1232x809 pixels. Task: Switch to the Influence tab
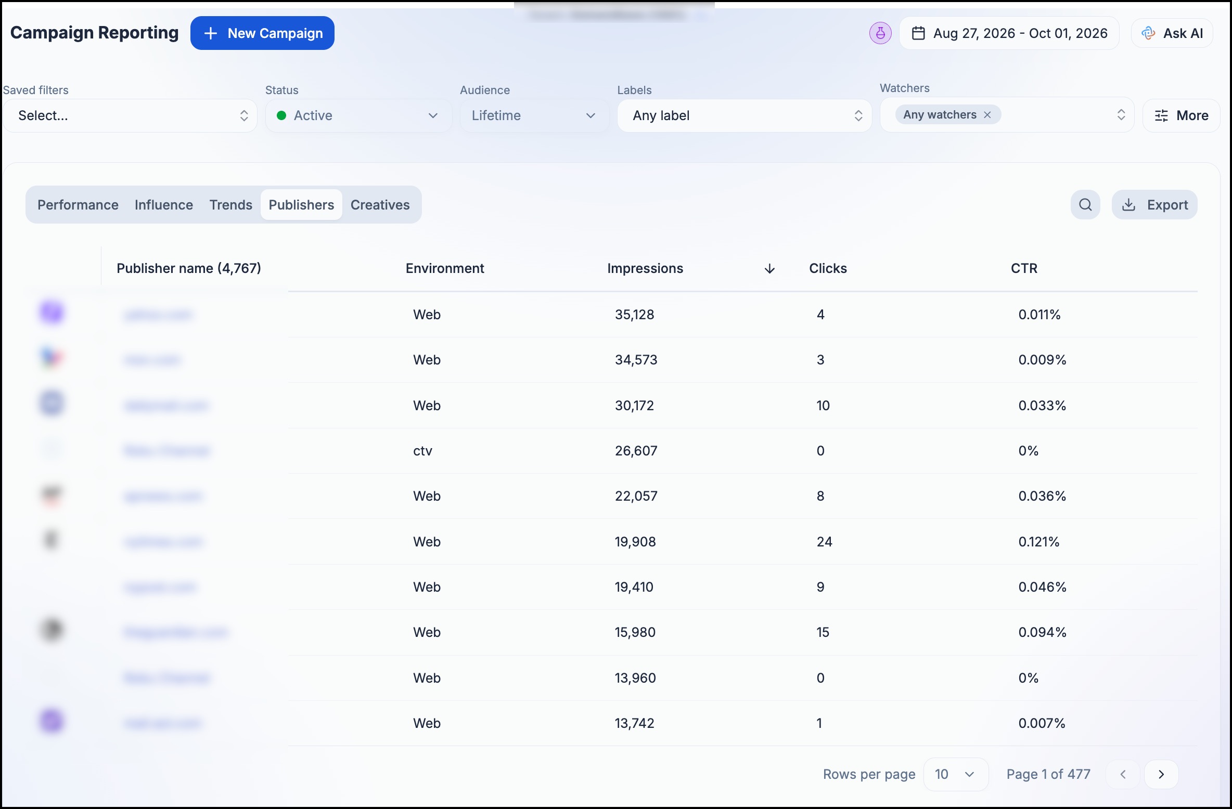pos(164,205)
